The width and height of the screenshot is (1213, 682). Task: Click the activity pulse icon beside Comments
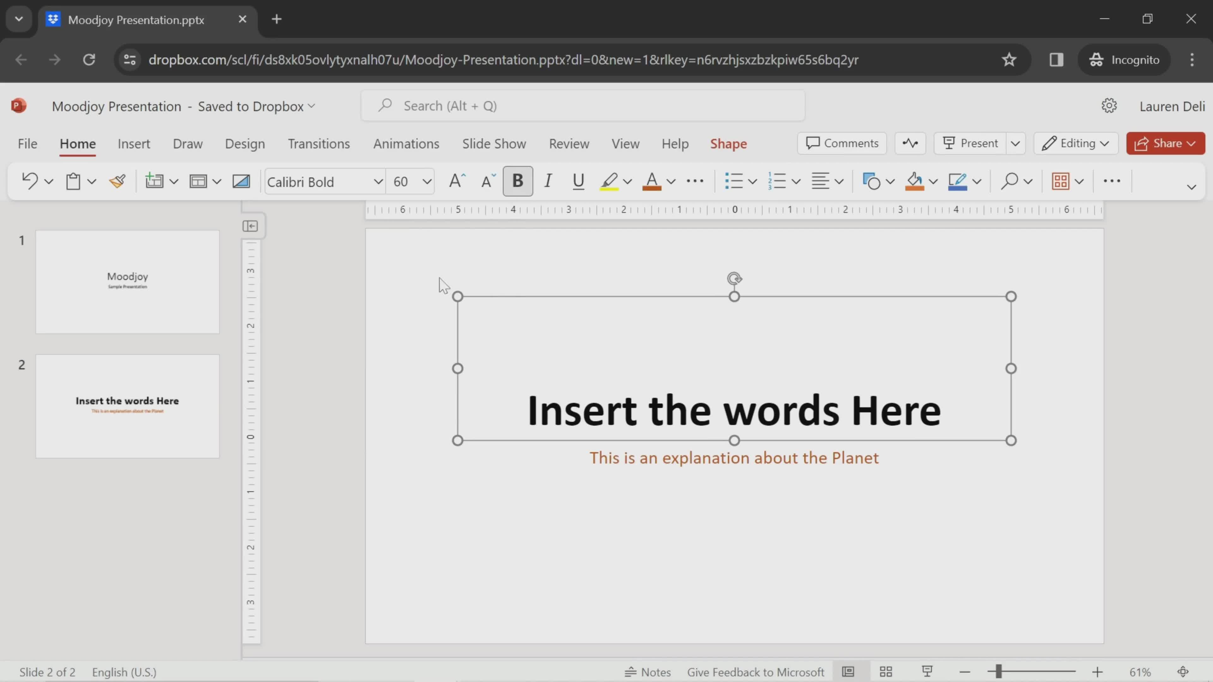coord(910,143)
